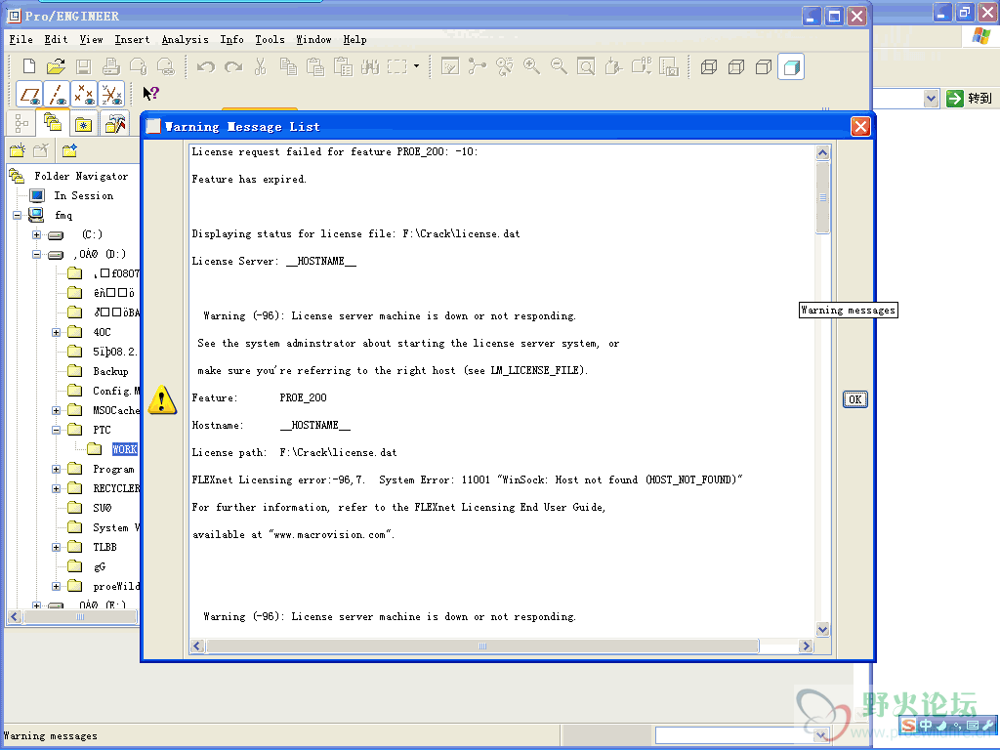Click warning list horizontal scroll right arrow
The image size is (1000, 750).
(806, 646)
